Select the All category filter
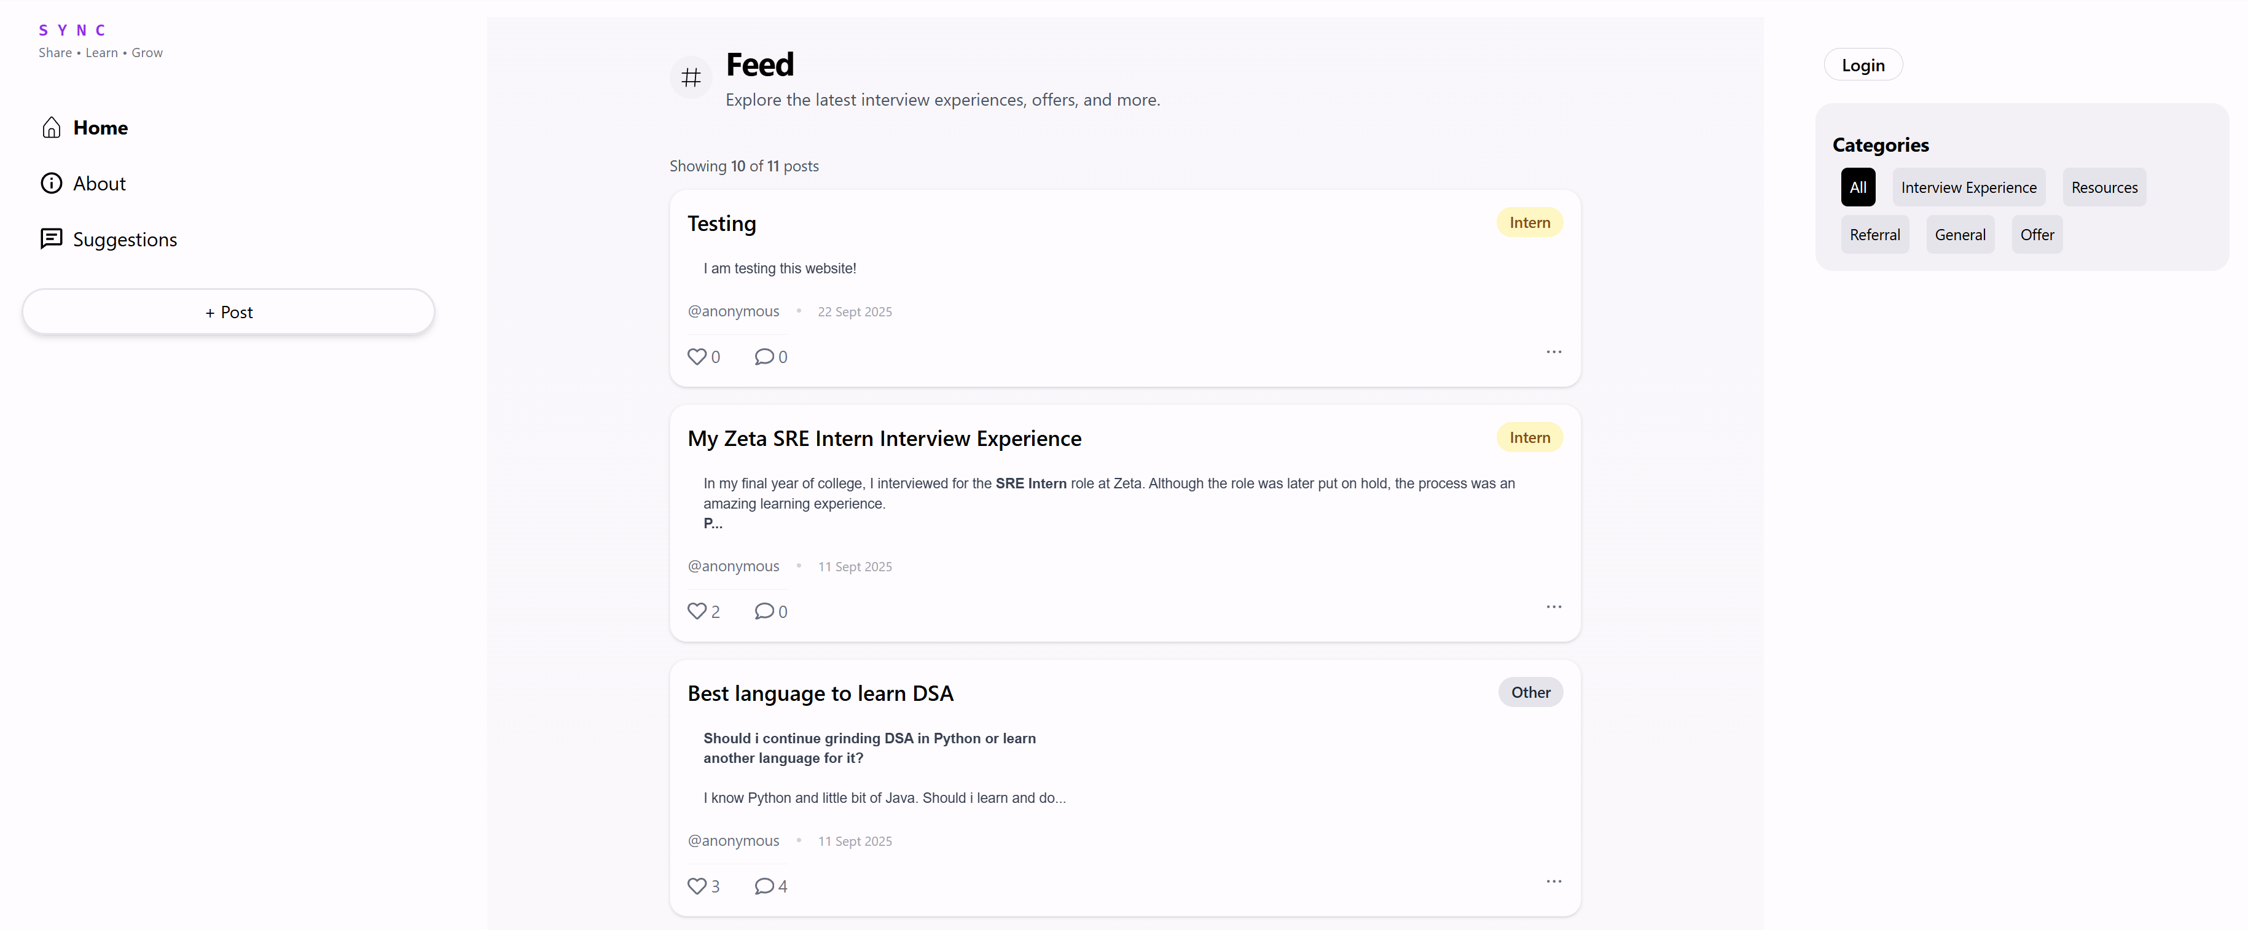This screenshot has width=2248, height=930. 1858,187
